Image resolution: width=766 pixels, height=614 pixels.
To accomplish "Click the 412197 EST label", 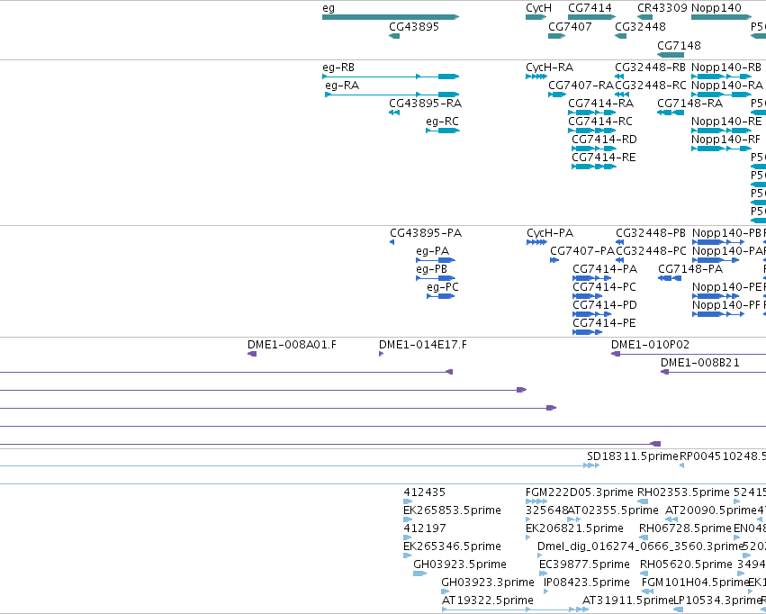I will pos(425,528).
